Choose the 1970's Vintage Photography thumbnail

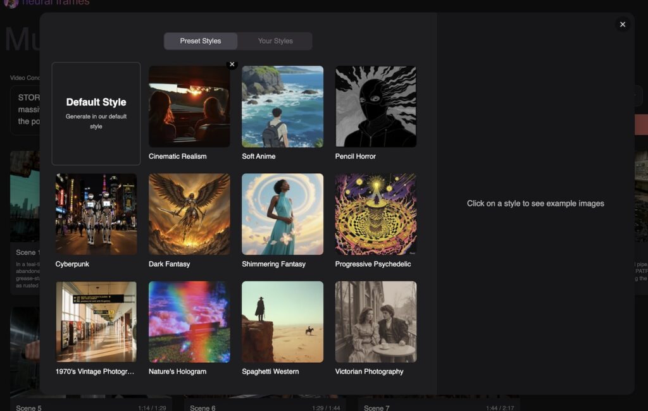coord(96,322)
